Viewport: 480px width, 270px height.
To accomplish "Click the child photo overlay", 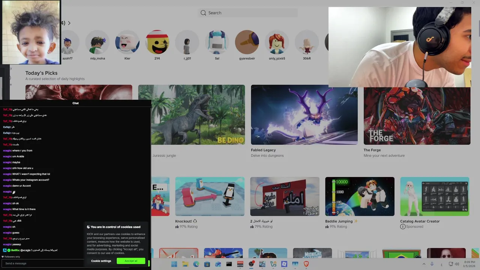I will click(31, 32).
